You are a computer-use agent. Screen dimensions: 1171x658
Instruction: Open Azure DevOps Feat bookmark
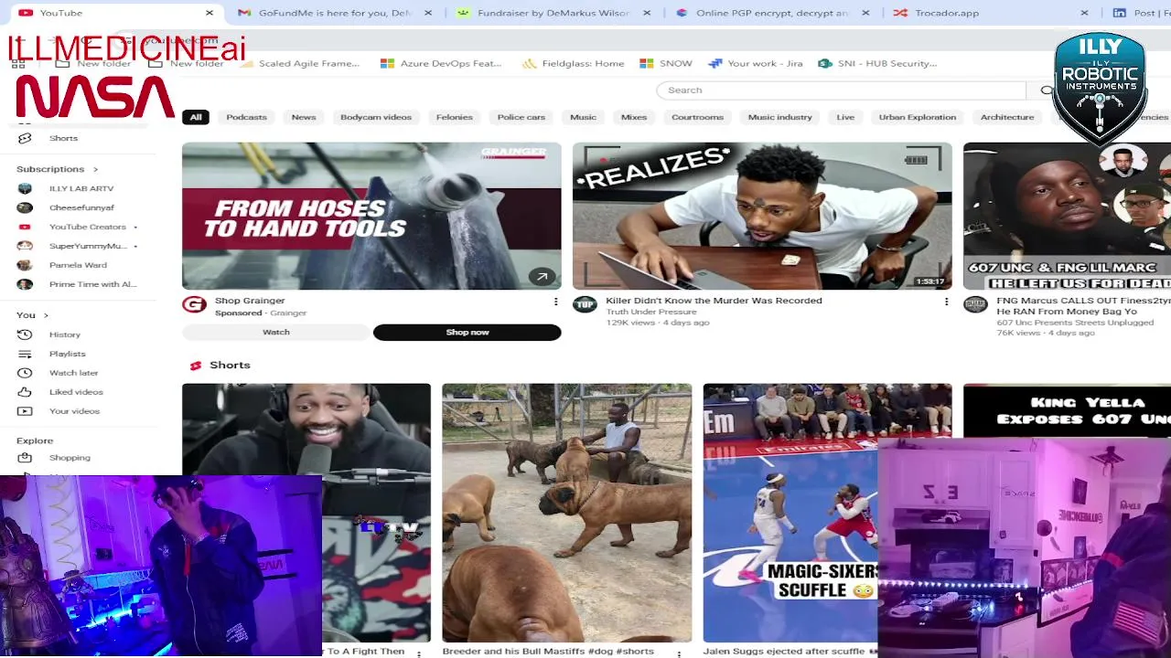441,63
